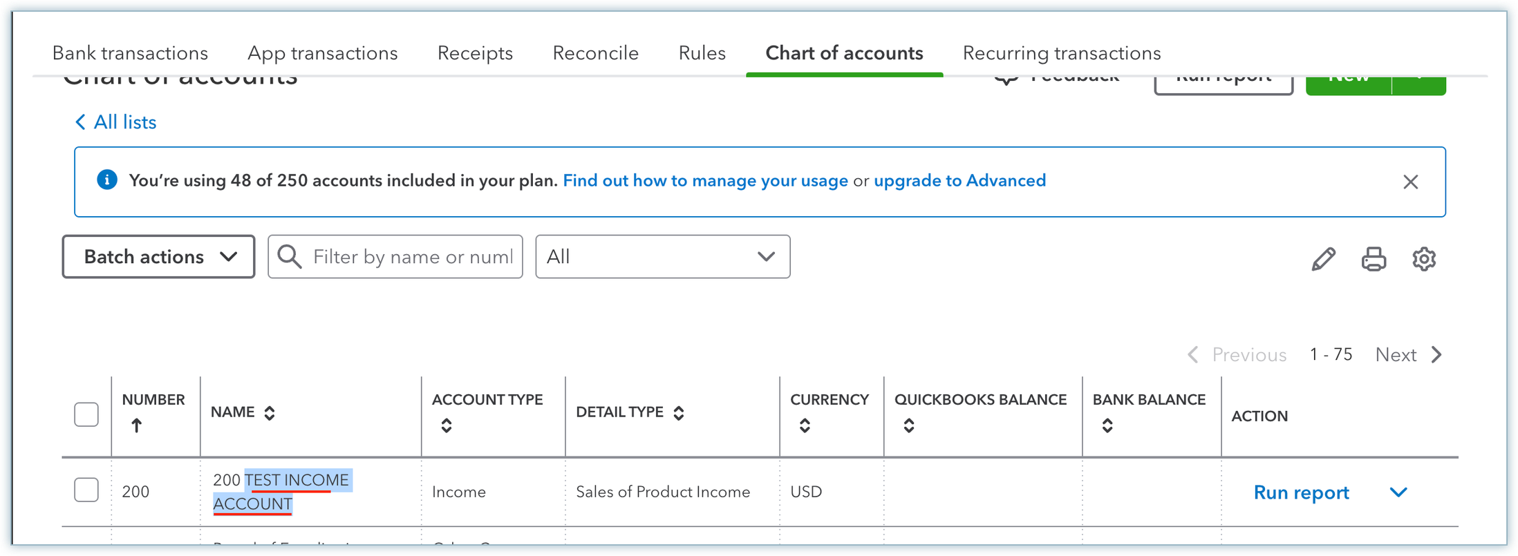
Task: Open the Bank transactions tab
Action: 130,53
